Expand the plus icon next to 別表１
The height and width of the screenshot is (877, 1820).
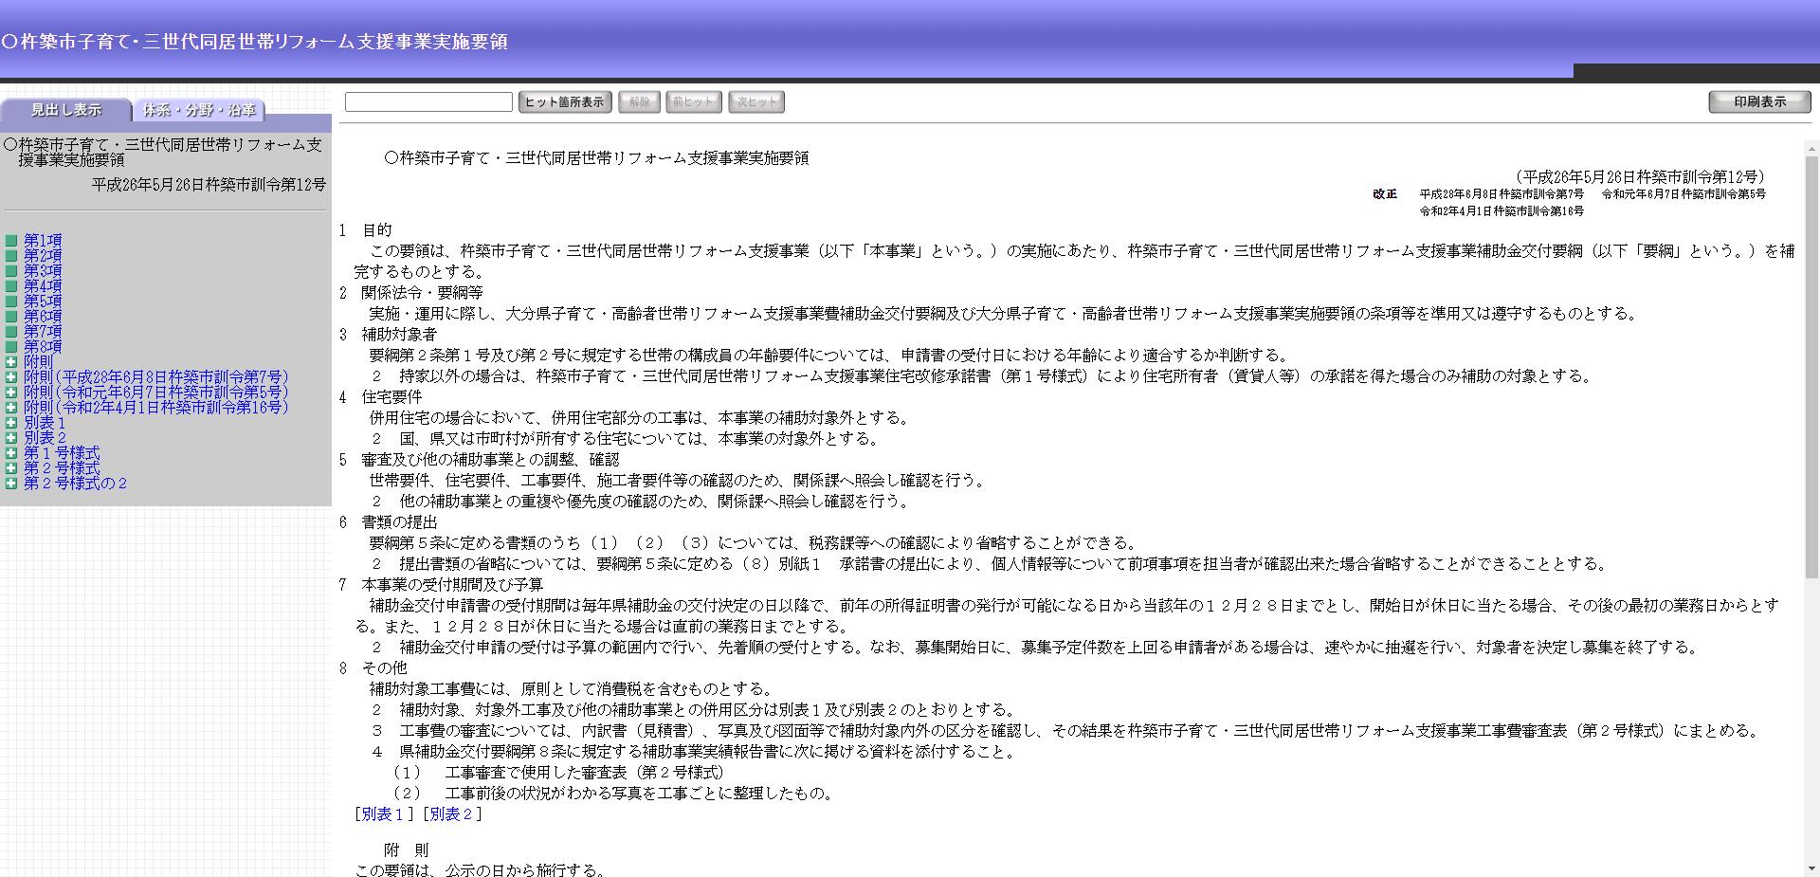click(11, 423)
